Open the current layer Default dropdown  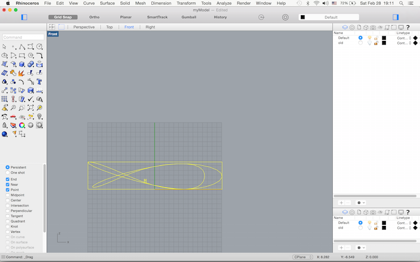tap(329, 17)
